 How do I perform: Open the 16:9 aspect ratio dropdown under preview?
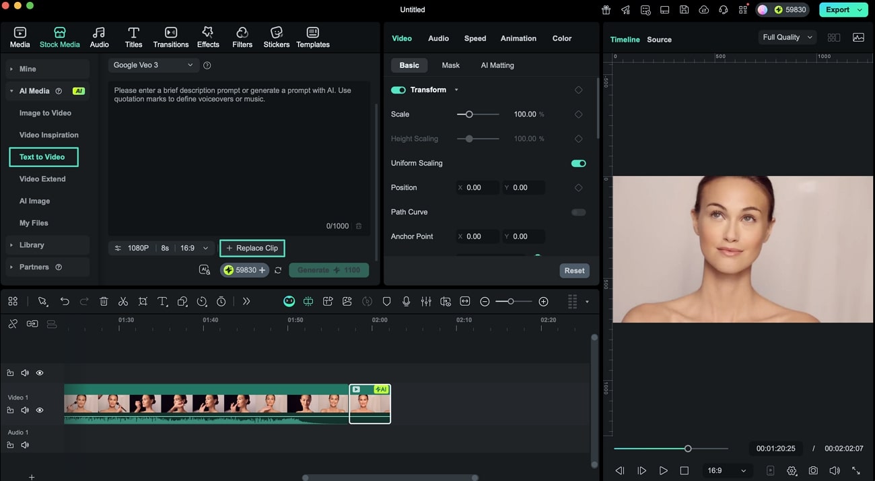click(x=726, y=470)
